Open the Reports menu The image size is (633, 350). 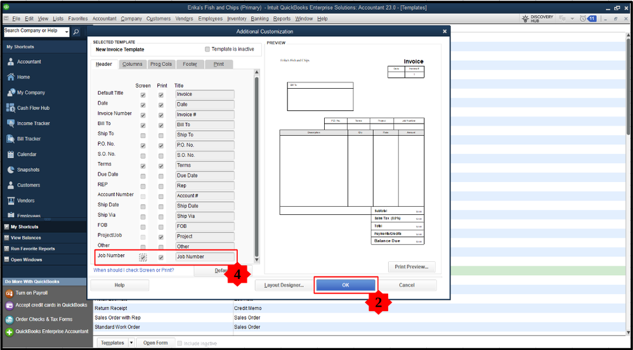tap(282, 18)
